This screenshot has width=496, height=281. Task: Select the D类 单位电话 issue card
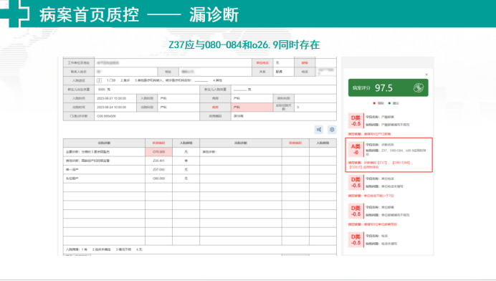click(x=388, y=183)
